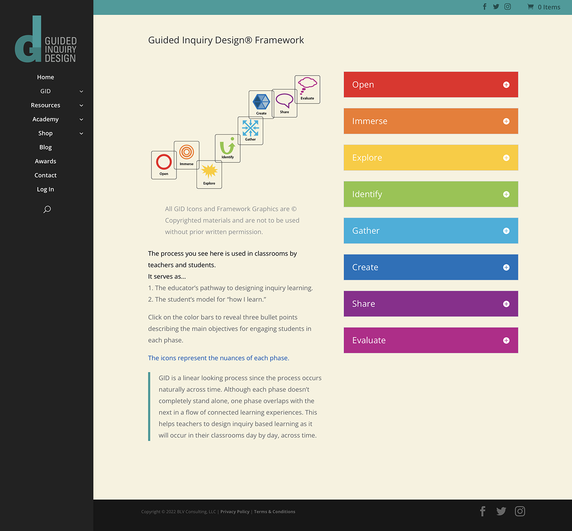Open Instagram icon in footer

(x=520, y=511)
